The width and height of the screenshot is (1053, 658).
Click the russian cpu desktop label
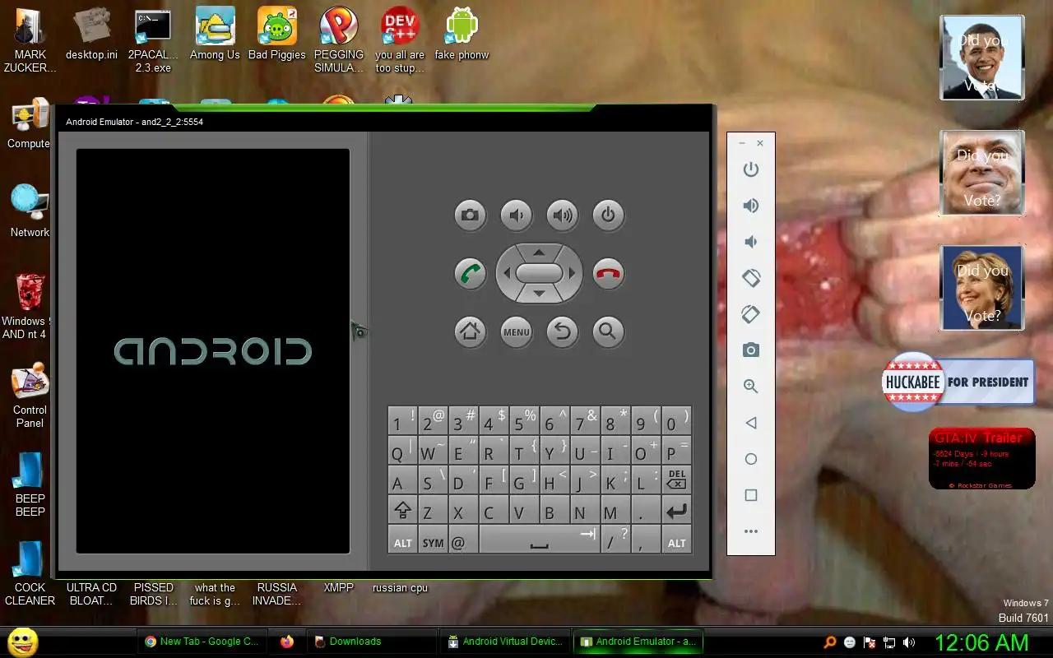coord(400,587)
